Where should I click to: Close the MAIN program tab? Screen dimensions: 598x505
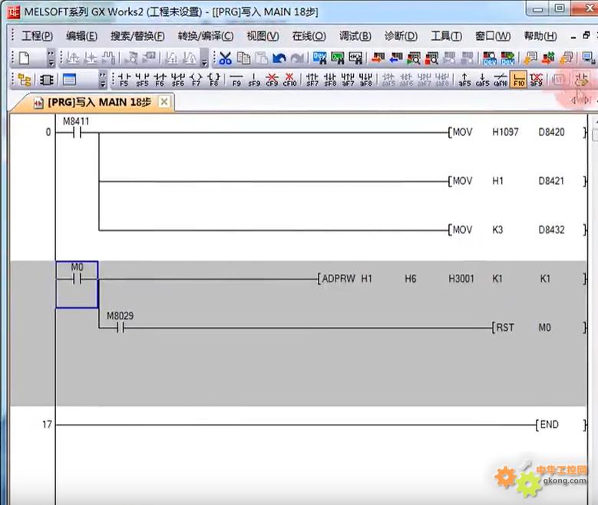[x=164, y=102]
